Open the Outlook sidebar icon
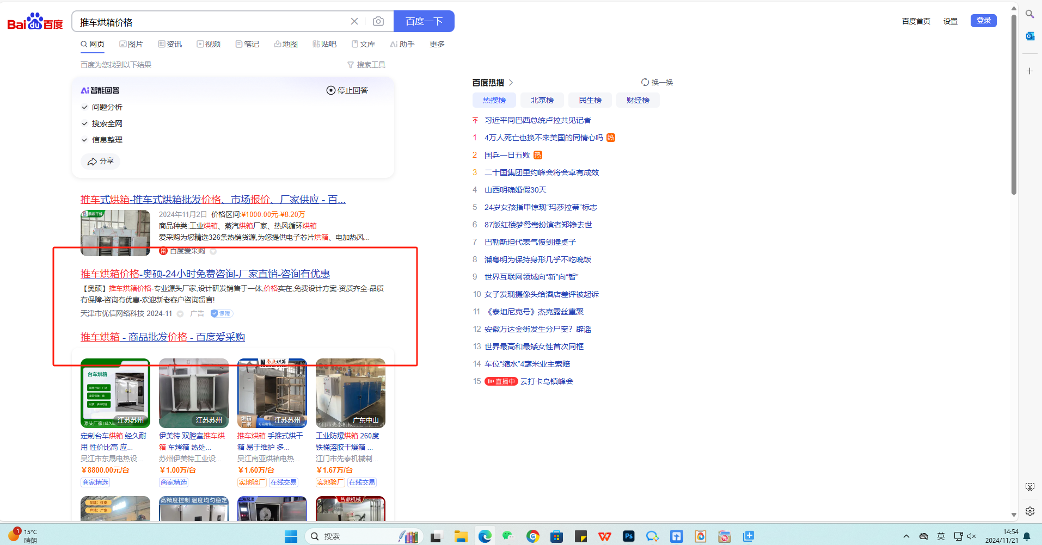1042x545 pixels. click(1029, 36)
